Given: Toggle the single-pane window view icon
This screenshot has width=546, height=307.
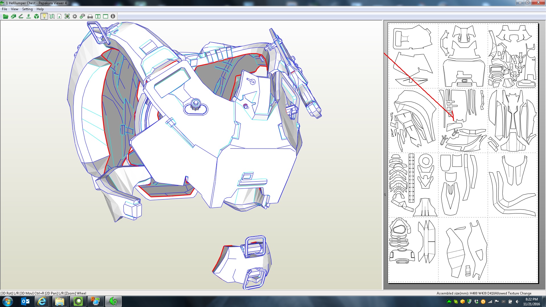Looking at the screenshot, I should click(106, 16).
